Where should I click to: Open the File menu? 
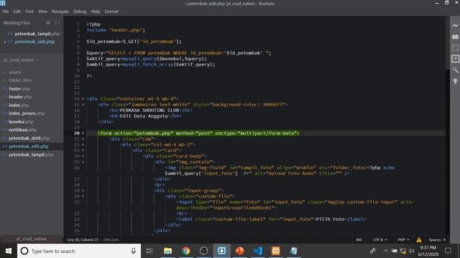(6, 11)
